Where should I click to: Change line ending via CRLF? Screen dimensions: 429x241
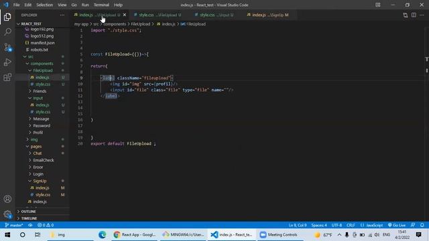[351, 225]
